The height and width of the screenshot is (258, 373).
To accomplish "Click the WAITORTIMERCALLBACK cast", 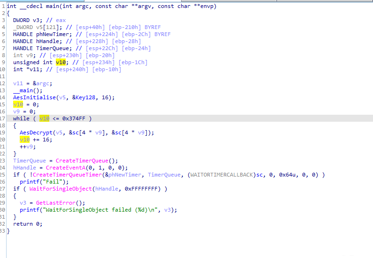I will 222,175.
